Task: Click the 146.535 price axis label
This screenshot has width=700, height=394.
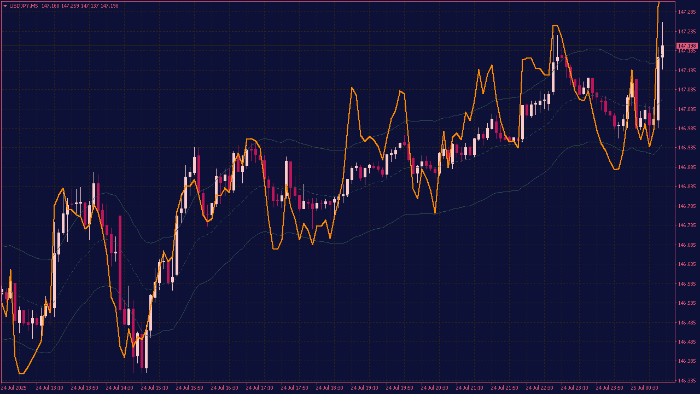Action: coord(686,303)
